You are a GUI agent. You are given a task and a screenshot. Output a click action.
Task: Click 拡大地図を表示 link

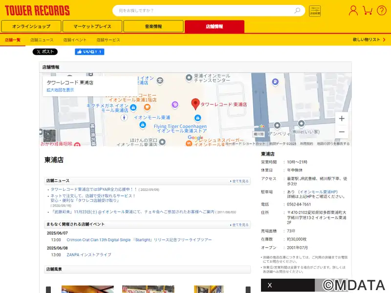click(60, 90)
